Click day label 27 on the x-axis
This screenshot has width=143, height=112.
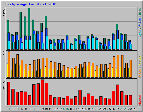click(x=117, y=109)
